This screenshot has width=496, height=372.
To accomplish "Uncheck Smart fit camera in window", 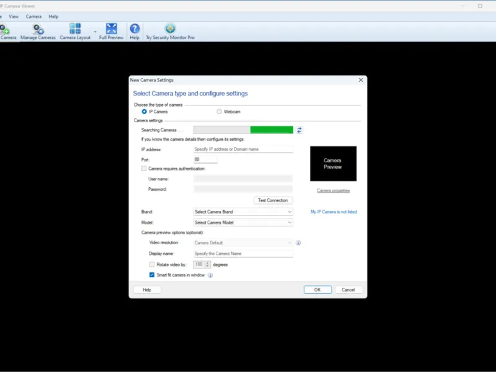I will (152, 275).
